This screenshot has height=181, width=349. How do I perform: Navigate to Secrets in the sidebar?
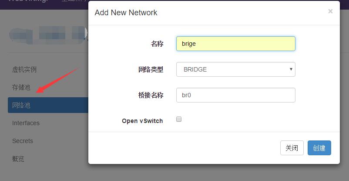23,141
